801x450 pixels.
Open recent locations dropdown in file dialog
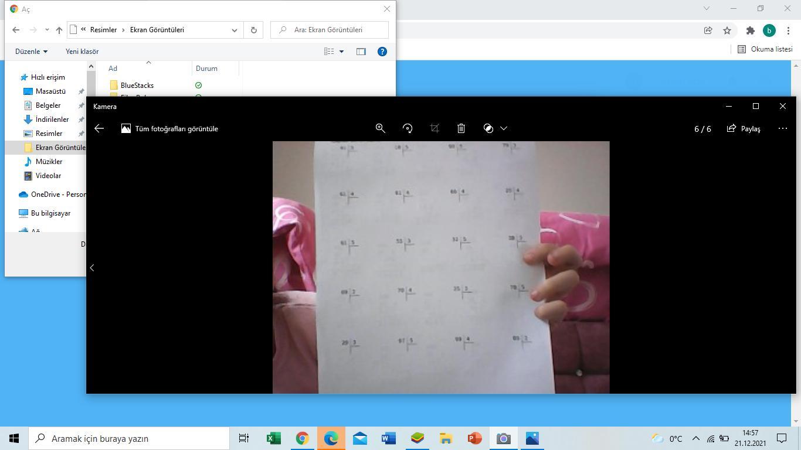[x=47, y=30]
